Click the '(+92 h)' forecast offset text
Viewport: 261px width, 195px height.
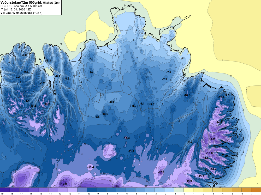click(x=38, y=13)
